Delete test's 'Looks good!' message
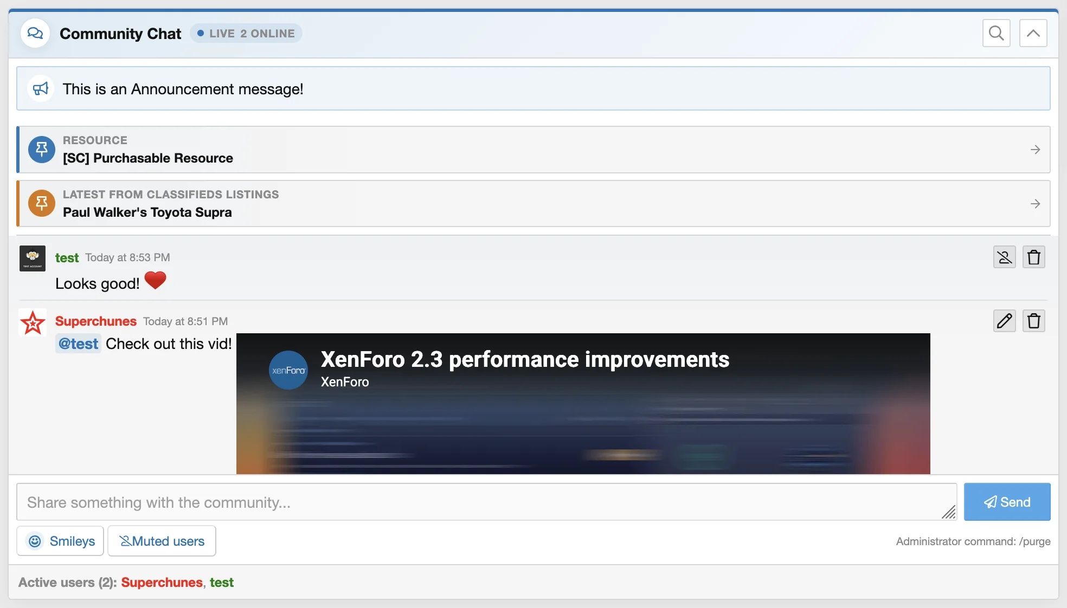 click(1033, 257)
